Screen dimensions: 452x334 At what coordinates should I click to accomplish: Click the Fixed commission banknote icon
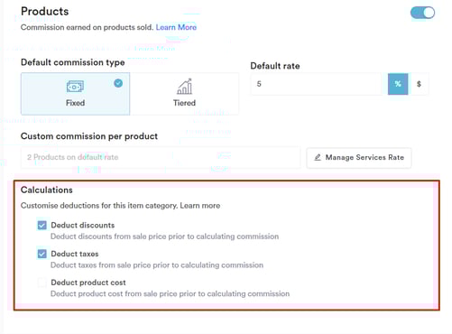point(75,87)
